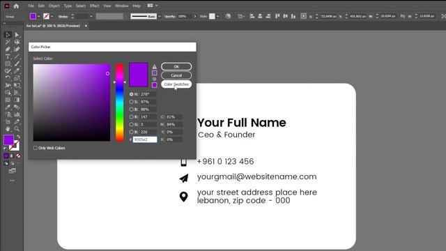446x251 pixels.
Task: Select the Paintbrush tool
Action: (17, 63)
